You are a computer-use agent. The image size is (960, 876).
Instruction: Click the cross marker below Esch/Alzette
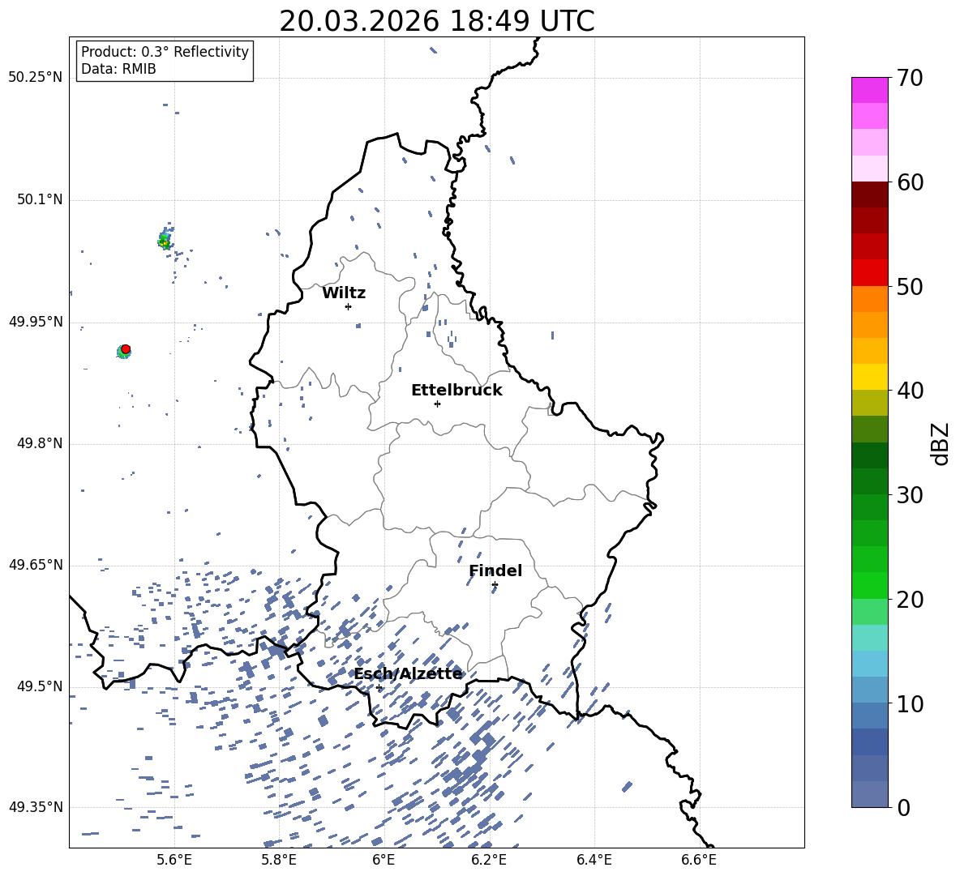(379, 687)
